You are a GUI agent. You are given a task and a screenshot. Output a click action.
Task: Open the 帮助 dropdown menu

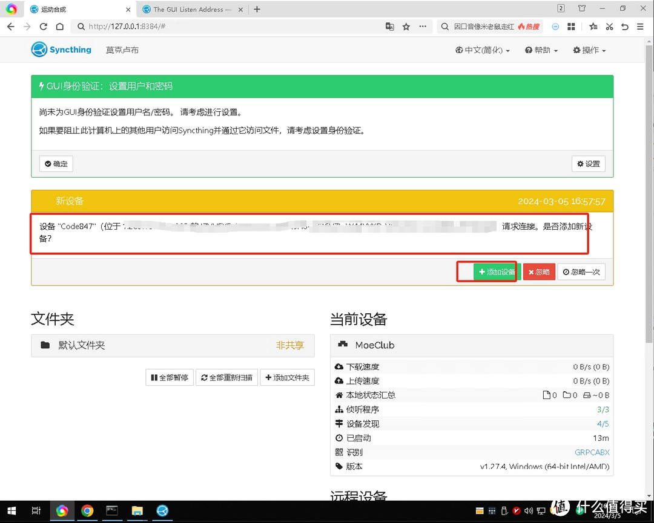[541, 50]
